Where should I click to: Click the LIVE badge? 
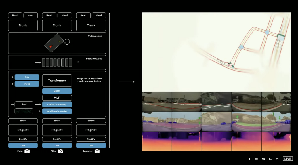pos(288,159)
